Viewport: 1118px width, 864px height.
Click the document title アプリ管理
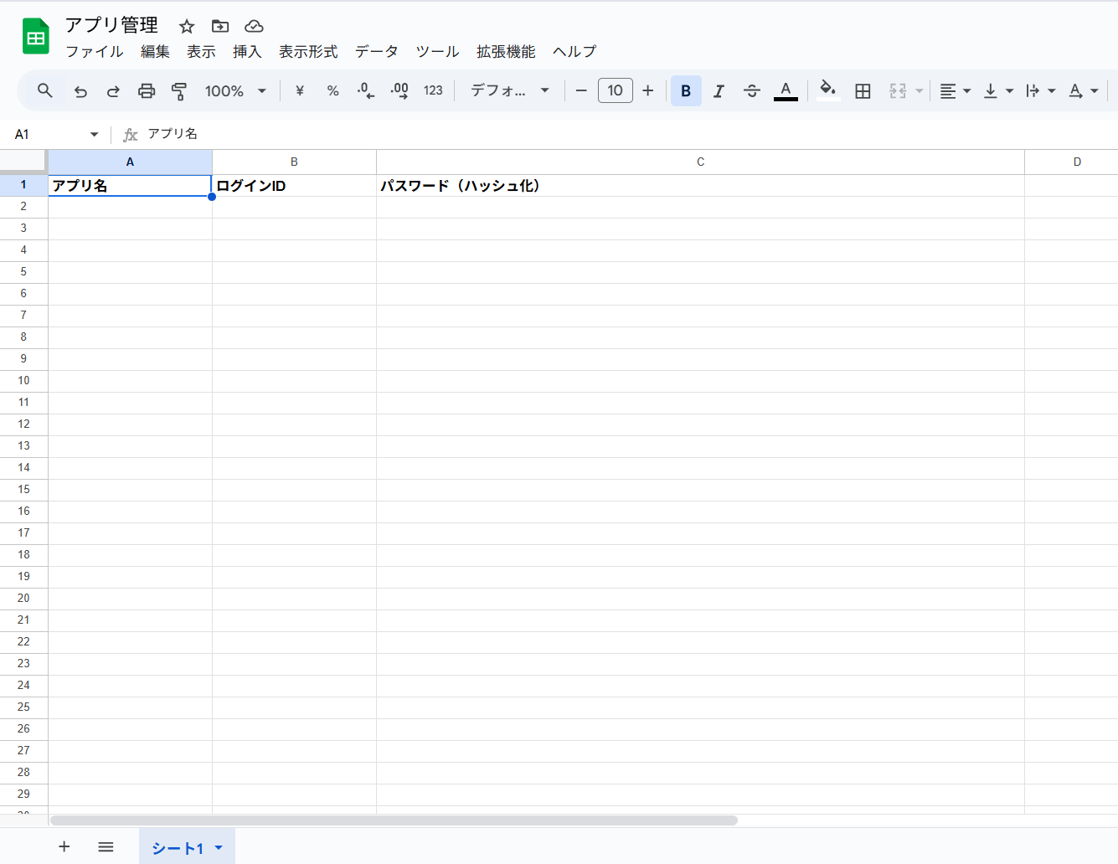(x=111, y=25)
